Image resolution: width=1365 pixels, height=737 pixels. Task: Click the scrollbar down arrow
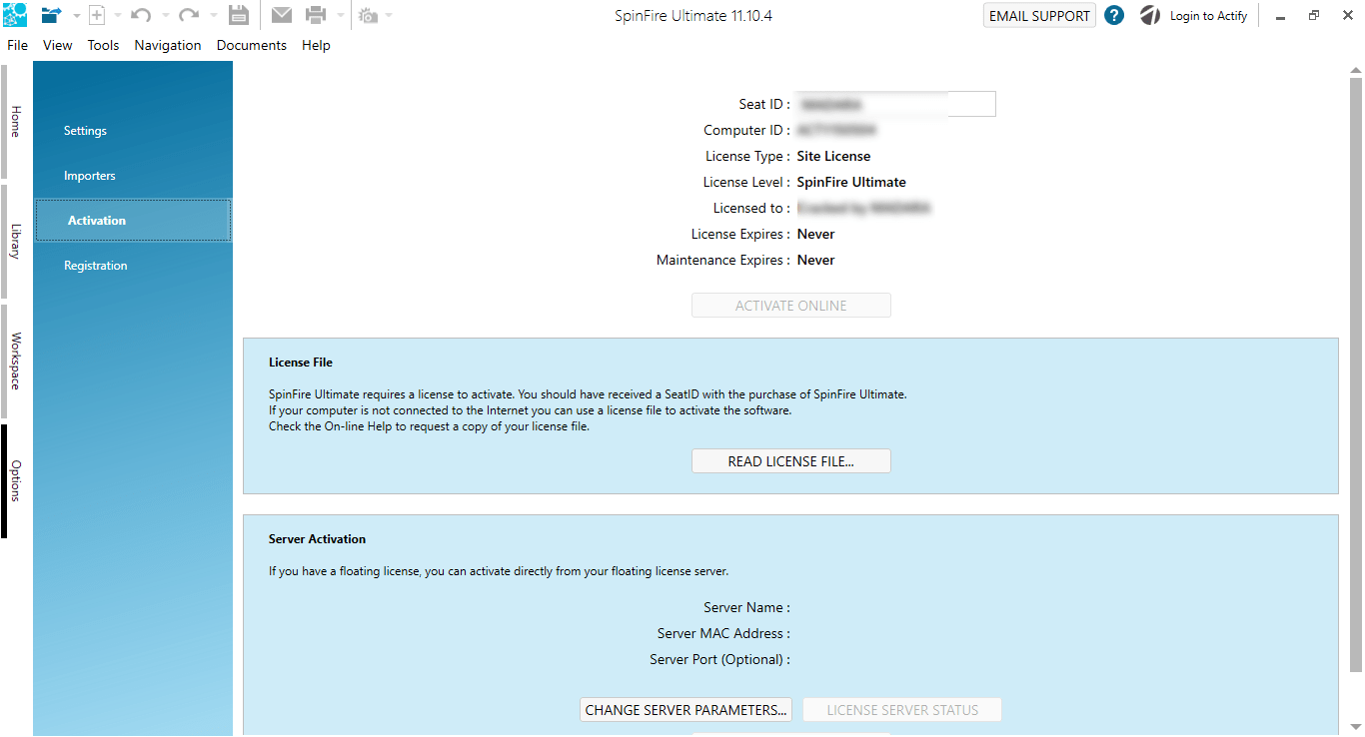coord(1355,726)
